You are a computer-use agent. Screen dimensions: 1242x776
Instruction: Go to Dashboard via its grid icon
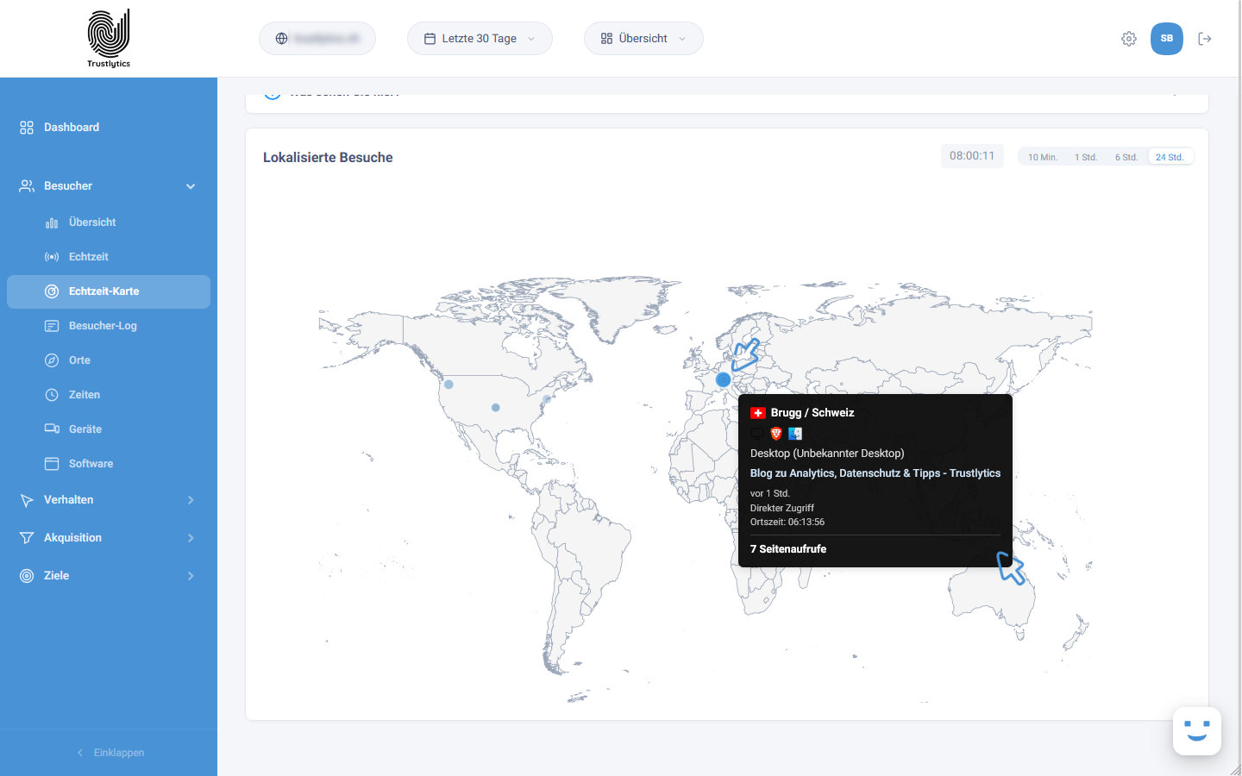point(27,128)
